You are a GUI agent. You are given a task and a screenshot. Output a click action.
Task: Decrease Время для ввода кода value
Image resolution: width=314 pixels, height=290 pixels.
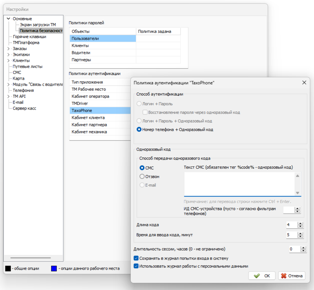coord(301,237)
